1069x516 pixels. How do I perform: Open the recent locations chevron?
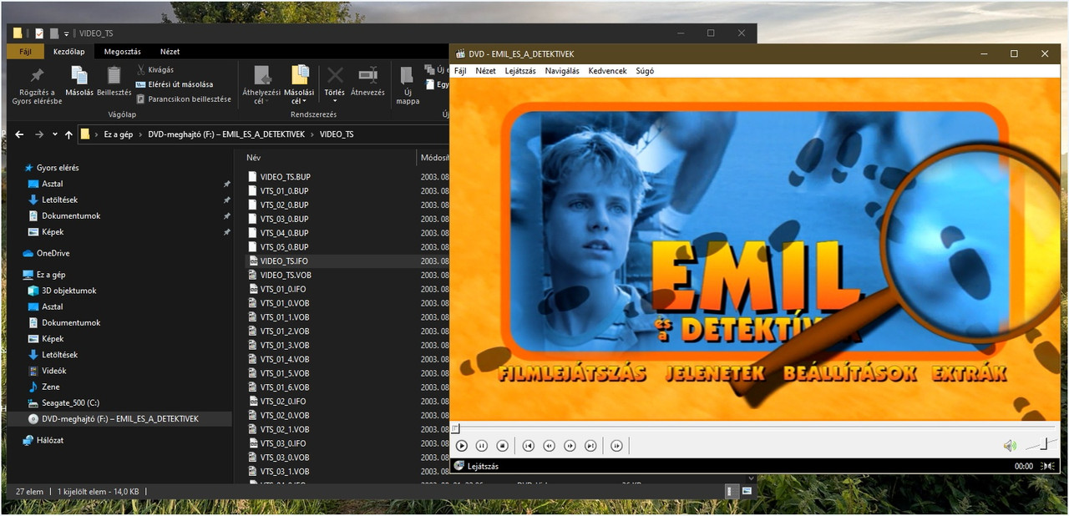tap(55, 134)
